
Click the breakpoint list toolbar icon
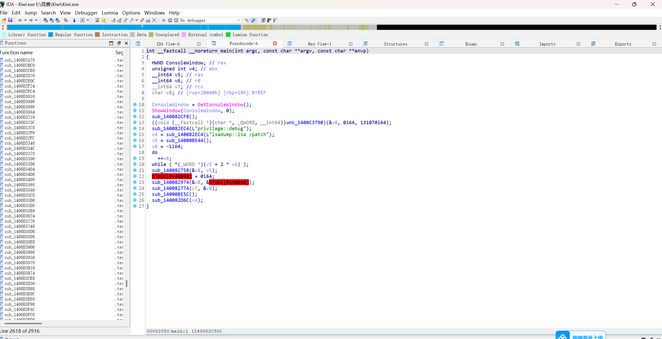(x=263, y=20)
